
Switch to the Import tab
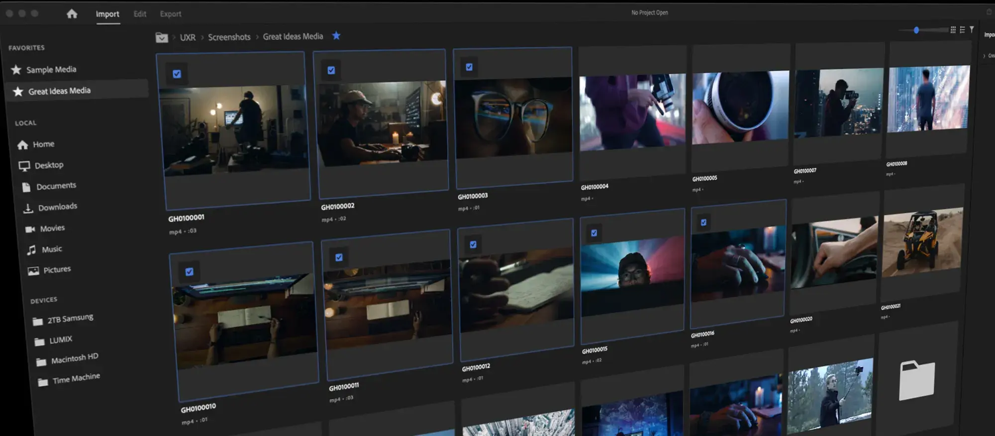[x=107, y=14]
